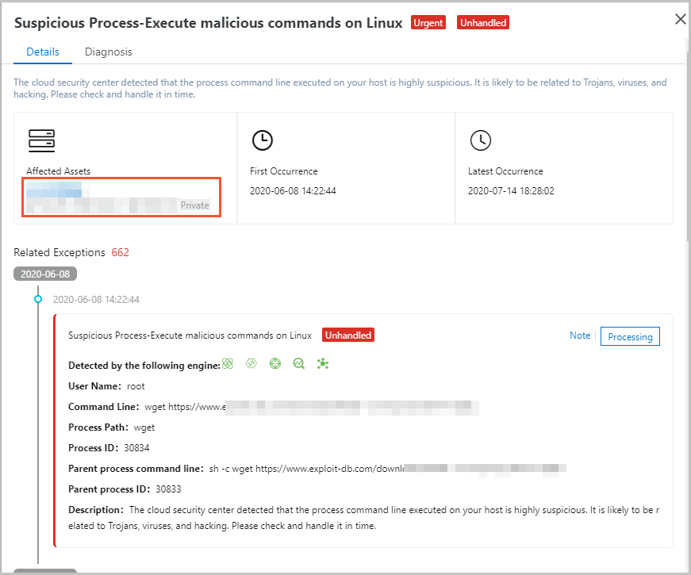The width and height of the screenshot is (691, 575).
Task: Click the second detection engine icon
Action: [251, 363]
